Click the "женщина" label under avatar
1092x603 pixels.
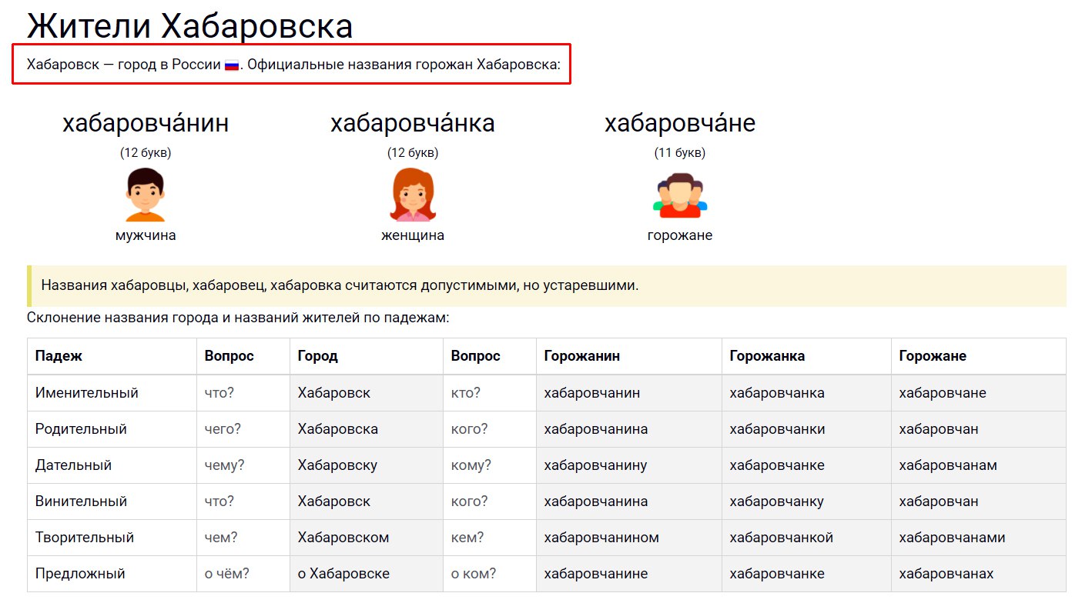(413, 235)
